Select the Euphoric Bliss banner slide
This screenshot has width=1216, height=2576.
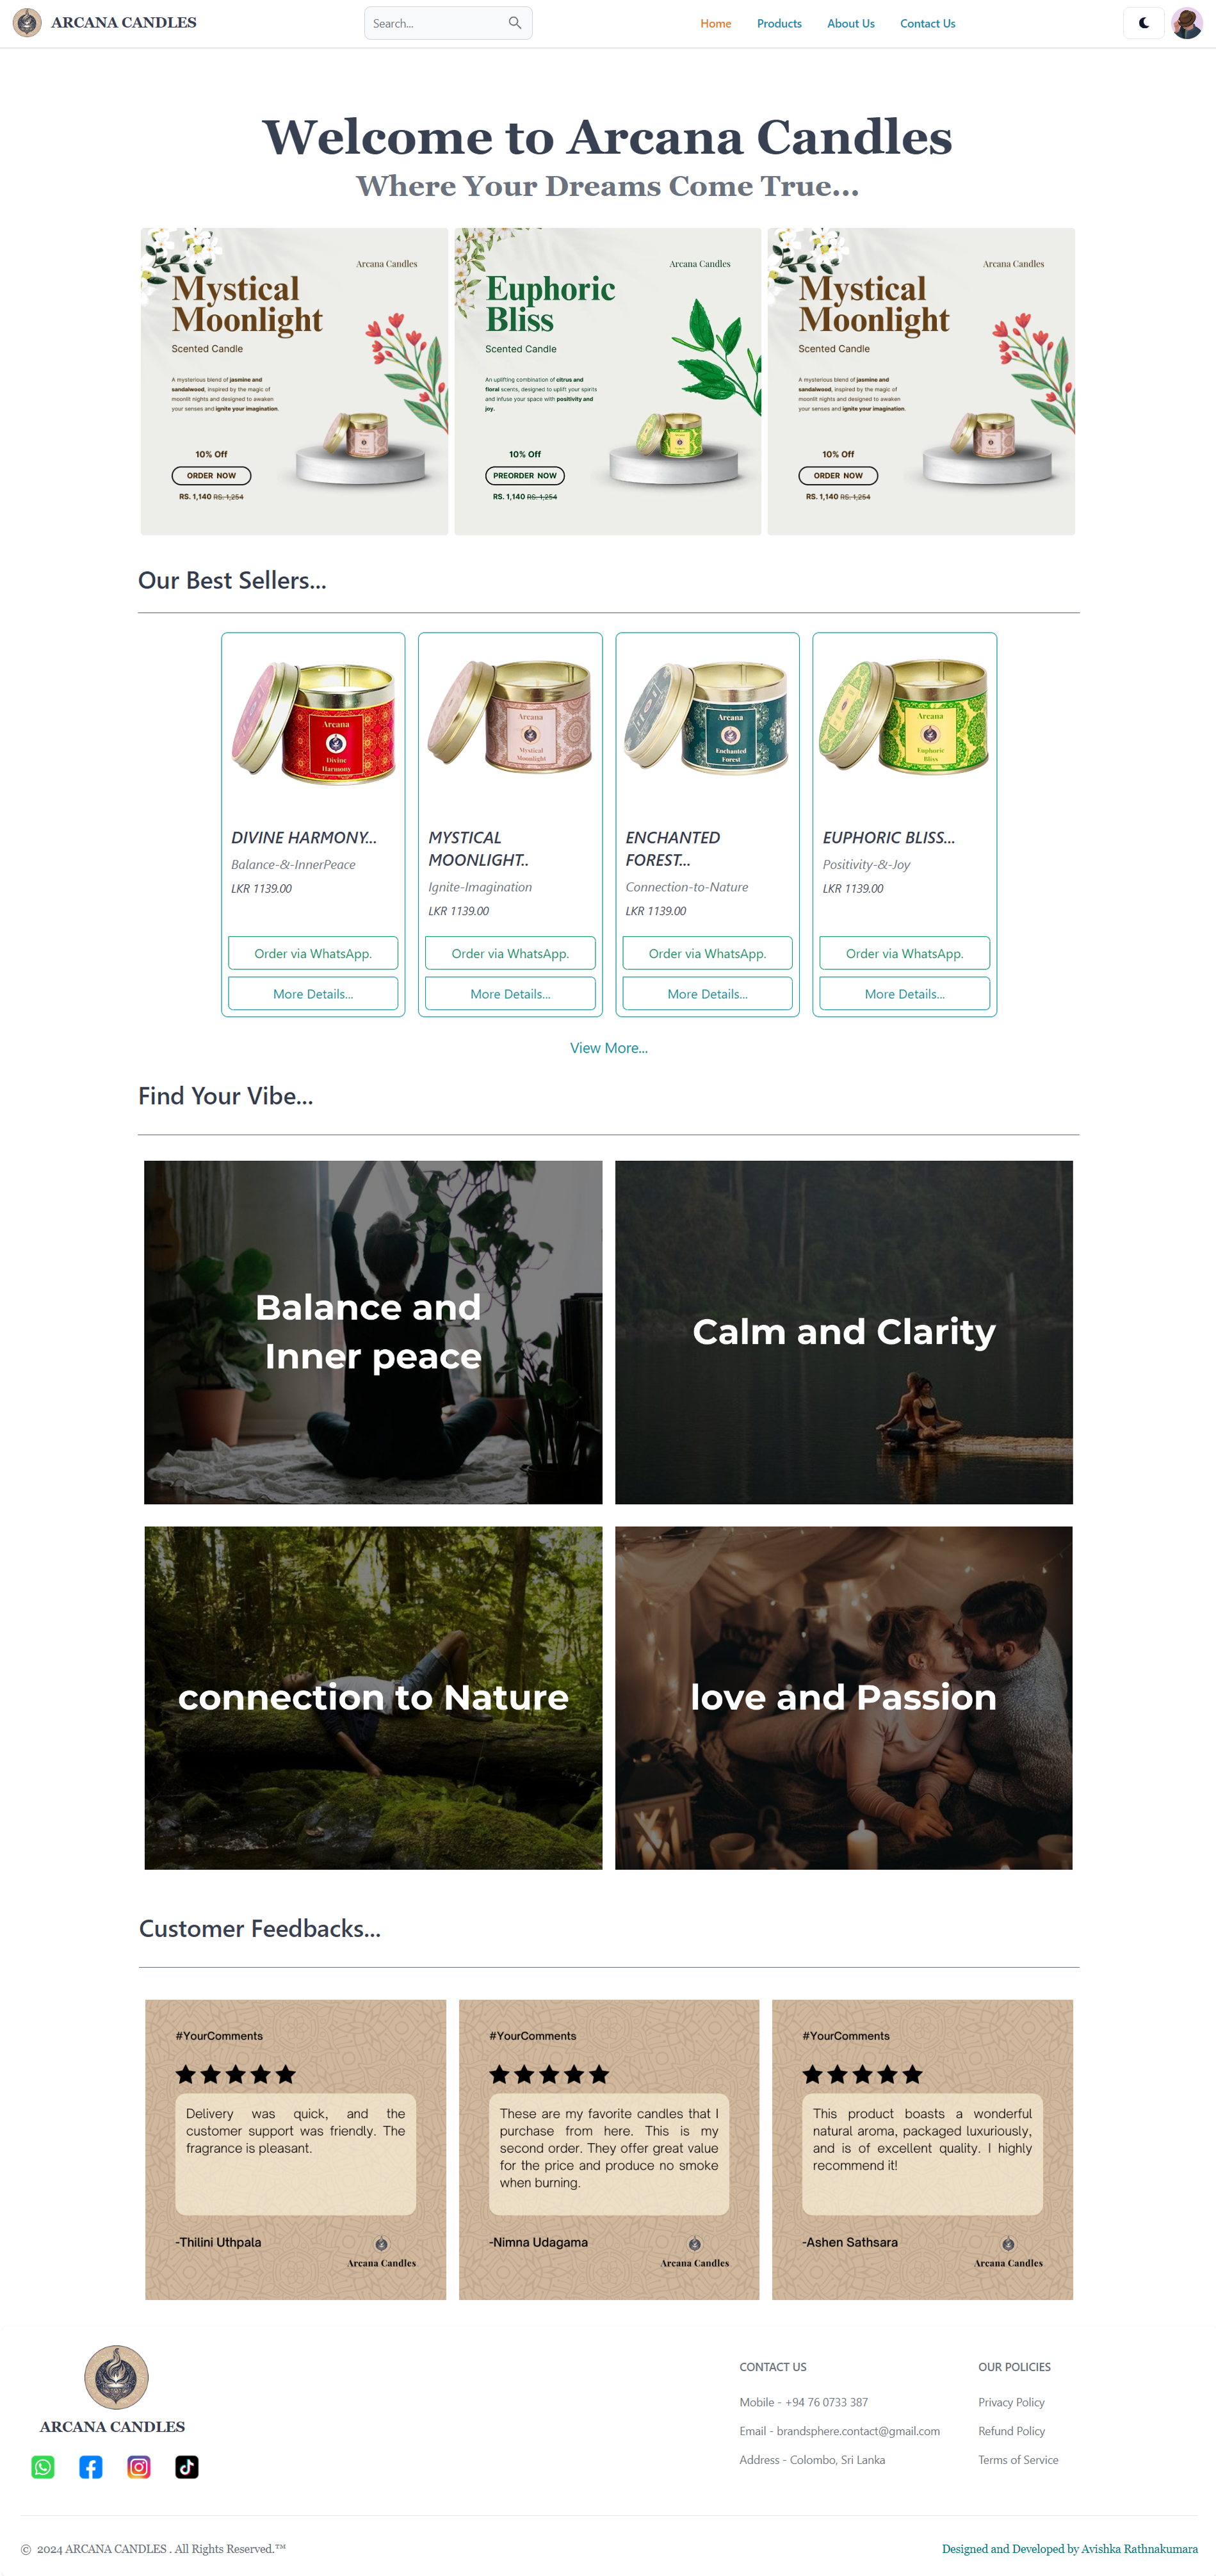pyautogui.click(x=608, y=381)
